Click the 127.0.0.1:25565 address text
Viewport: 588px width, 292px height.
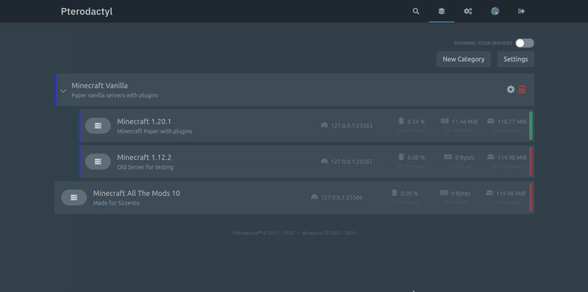[x=352, y=125]
